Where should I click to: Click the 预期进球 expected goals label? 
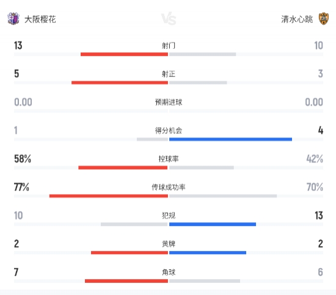click(169, 102)
